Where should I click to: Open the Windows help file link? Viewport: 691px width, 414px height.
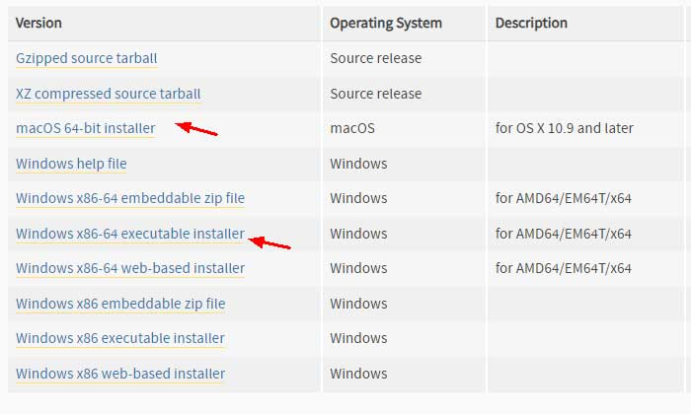pos(71,164)
